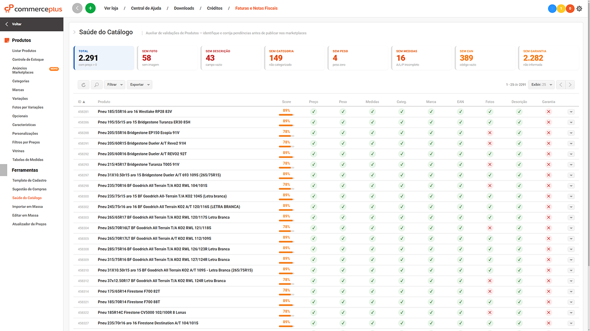Open Importar em Massa

tap(28, 206)
